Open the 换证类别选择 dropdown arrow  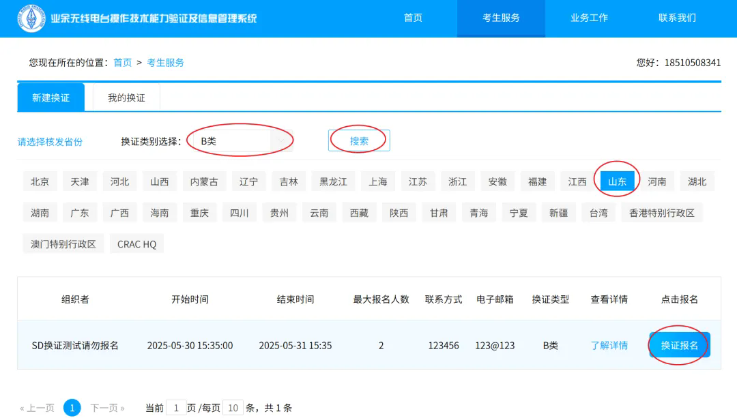tap(281, 140)
